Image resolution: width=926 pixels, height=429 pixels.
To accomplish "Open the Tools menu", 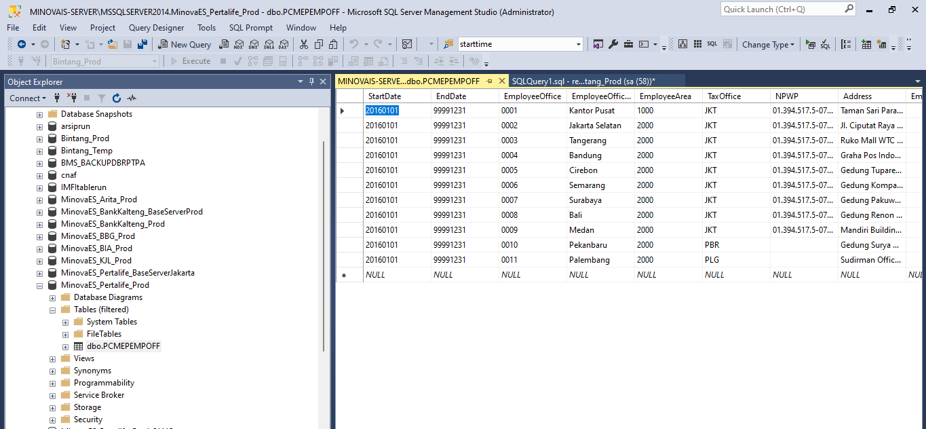I will click(x=206, y=28).
